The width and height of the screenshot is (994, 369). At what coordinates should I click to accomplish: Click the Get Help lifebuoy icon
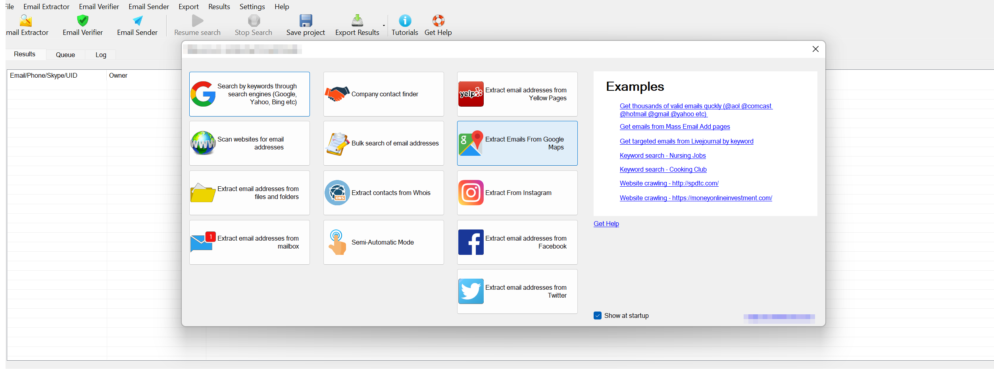[x=438, y=21]
